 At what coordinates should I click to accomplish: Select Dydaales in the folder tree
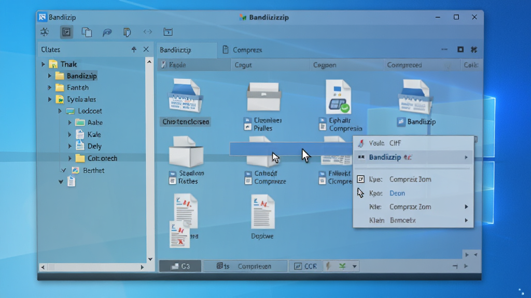point(76,99)
